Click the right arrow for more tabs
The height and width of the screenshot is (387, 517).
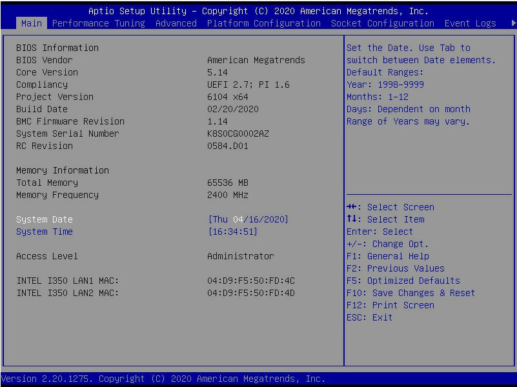click(x=513, y=23)
